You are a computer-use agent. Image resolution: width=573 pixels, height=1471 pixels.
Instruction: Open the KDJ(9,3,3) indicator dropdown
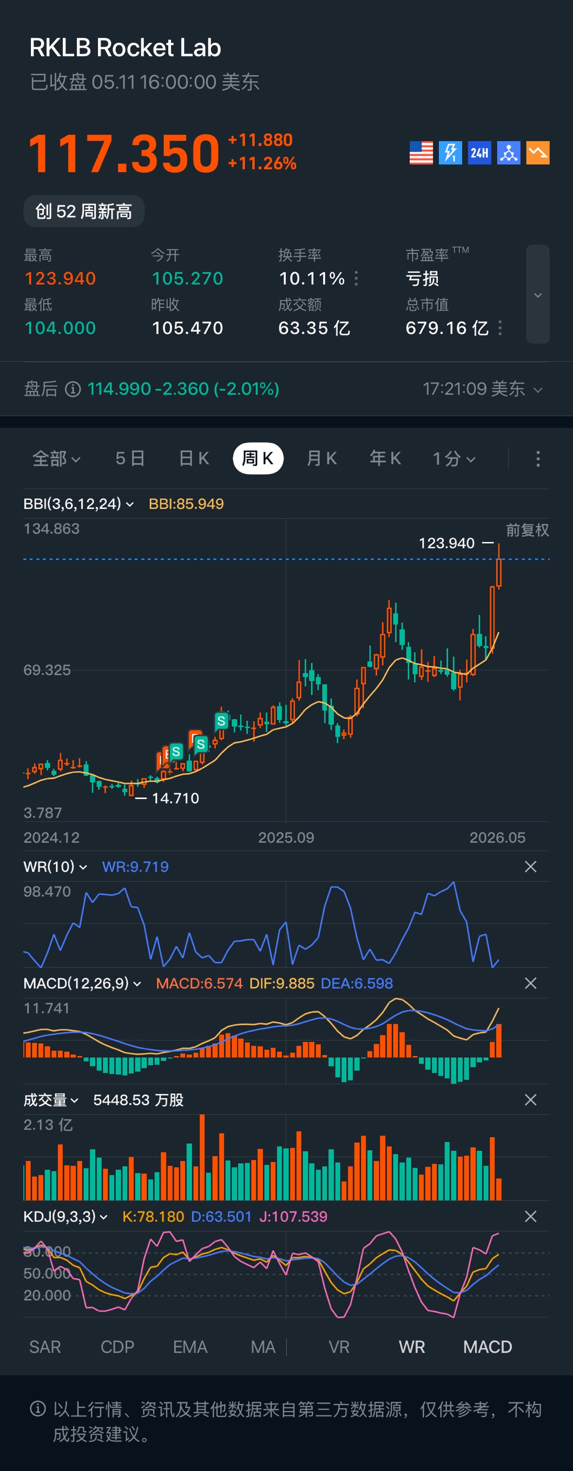pyautogui.click(x=65, y=1216)
